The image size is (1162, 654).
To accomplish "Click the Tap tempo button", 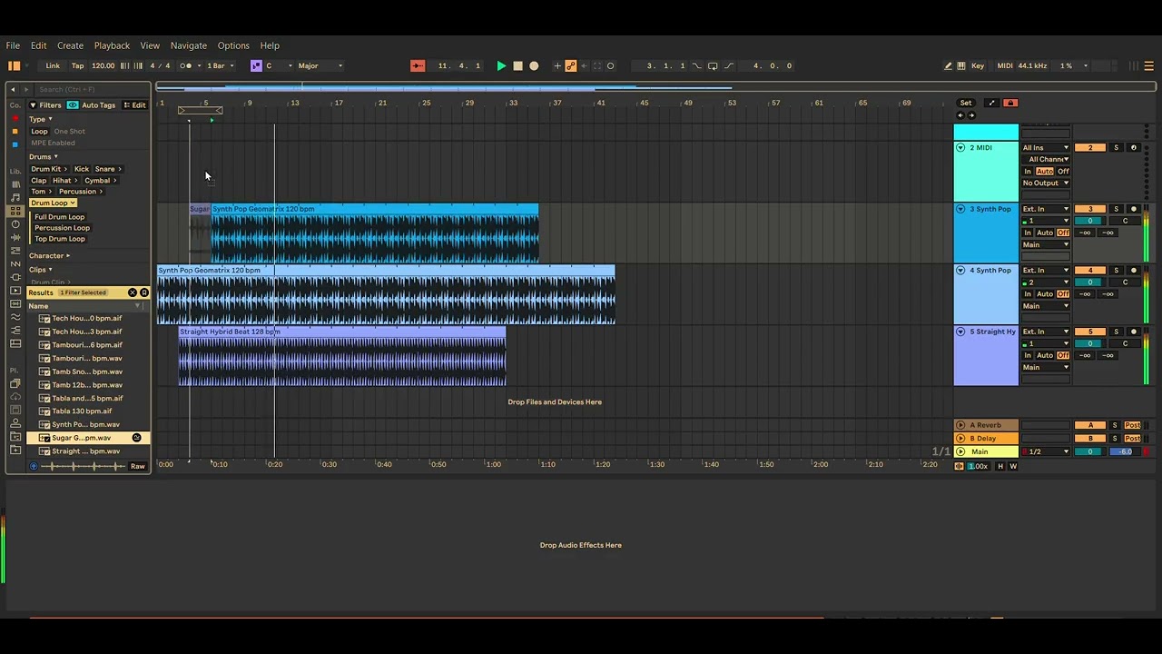I will coord(77,65).
